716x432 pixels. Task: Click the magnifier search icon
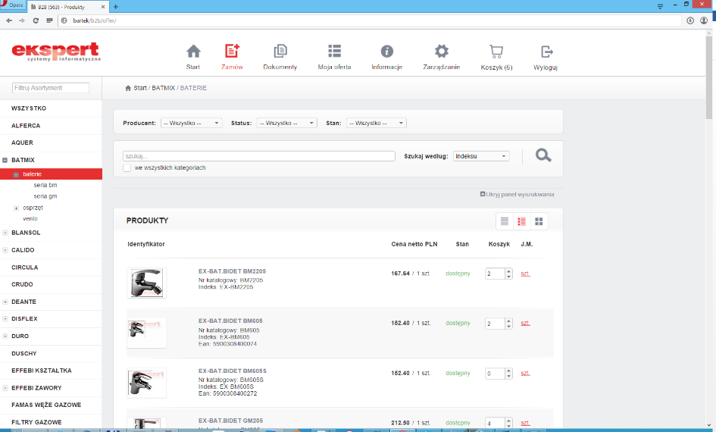click(543, 155)
